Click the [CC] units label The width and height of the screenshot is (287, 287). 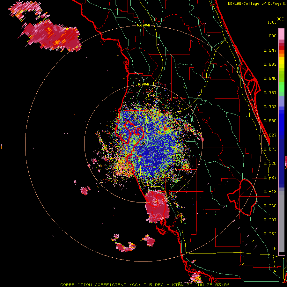pos(272,22)
